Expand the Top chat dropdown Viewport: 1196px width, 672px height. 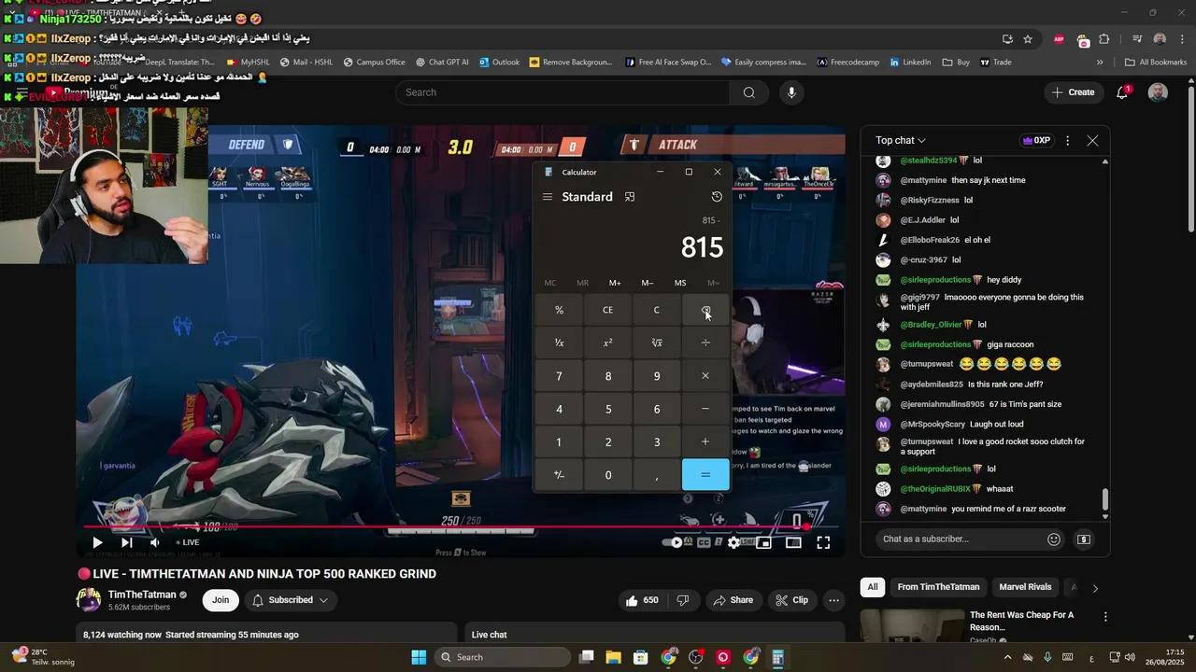click(901, 140)
